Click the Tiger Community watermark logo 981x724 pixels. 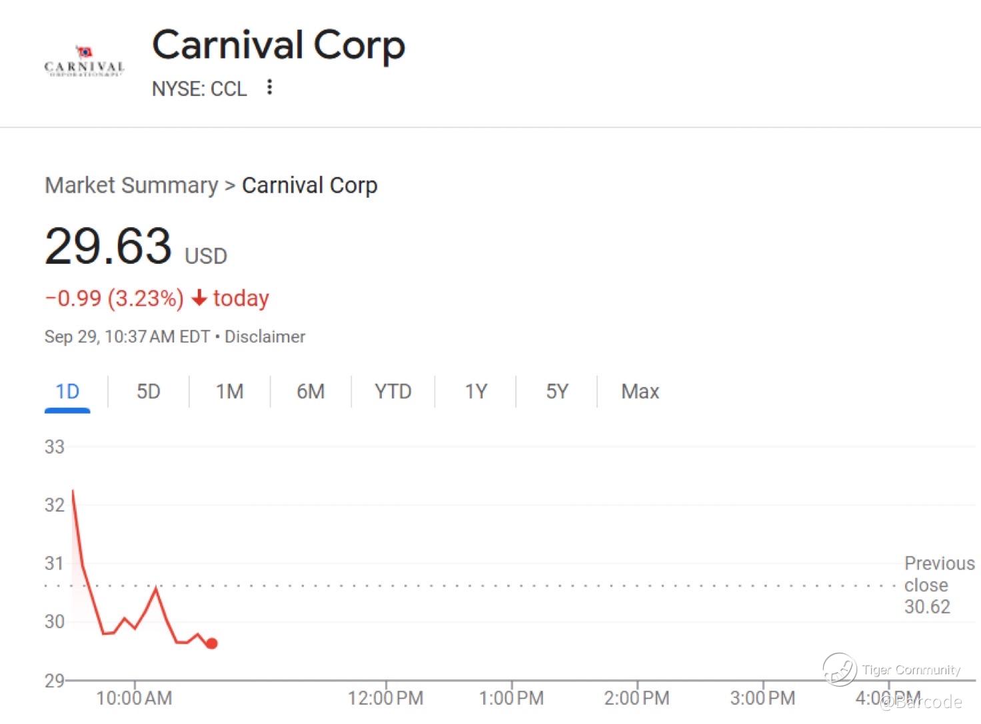[840, 669]
